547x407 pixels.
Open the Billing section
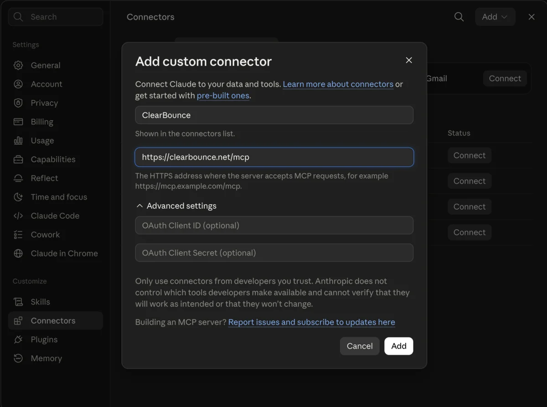(x=56, y=122)
